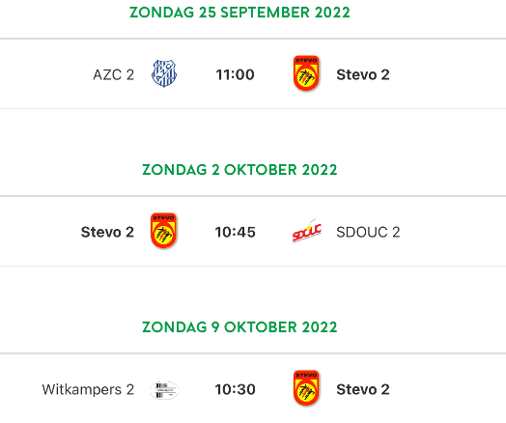The width and height of the screenshot is (506, 423).
Task: Select the 10:45 match time
Action: 235,232
